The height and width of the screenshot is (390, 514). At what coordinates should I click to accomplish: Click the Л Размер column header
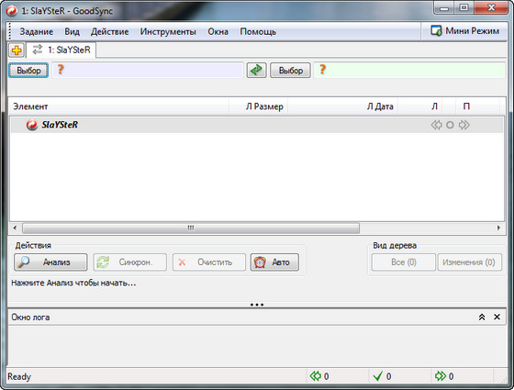[258, 106]
